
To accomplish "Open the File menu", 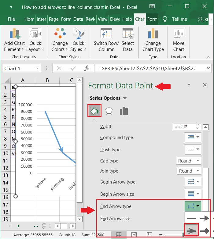I will (11, 19).
